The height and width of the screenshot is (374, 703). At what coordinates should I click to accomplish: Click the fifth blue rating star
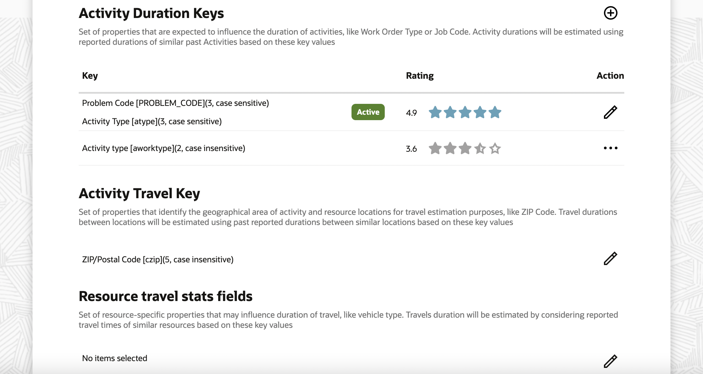click(495, 112)
